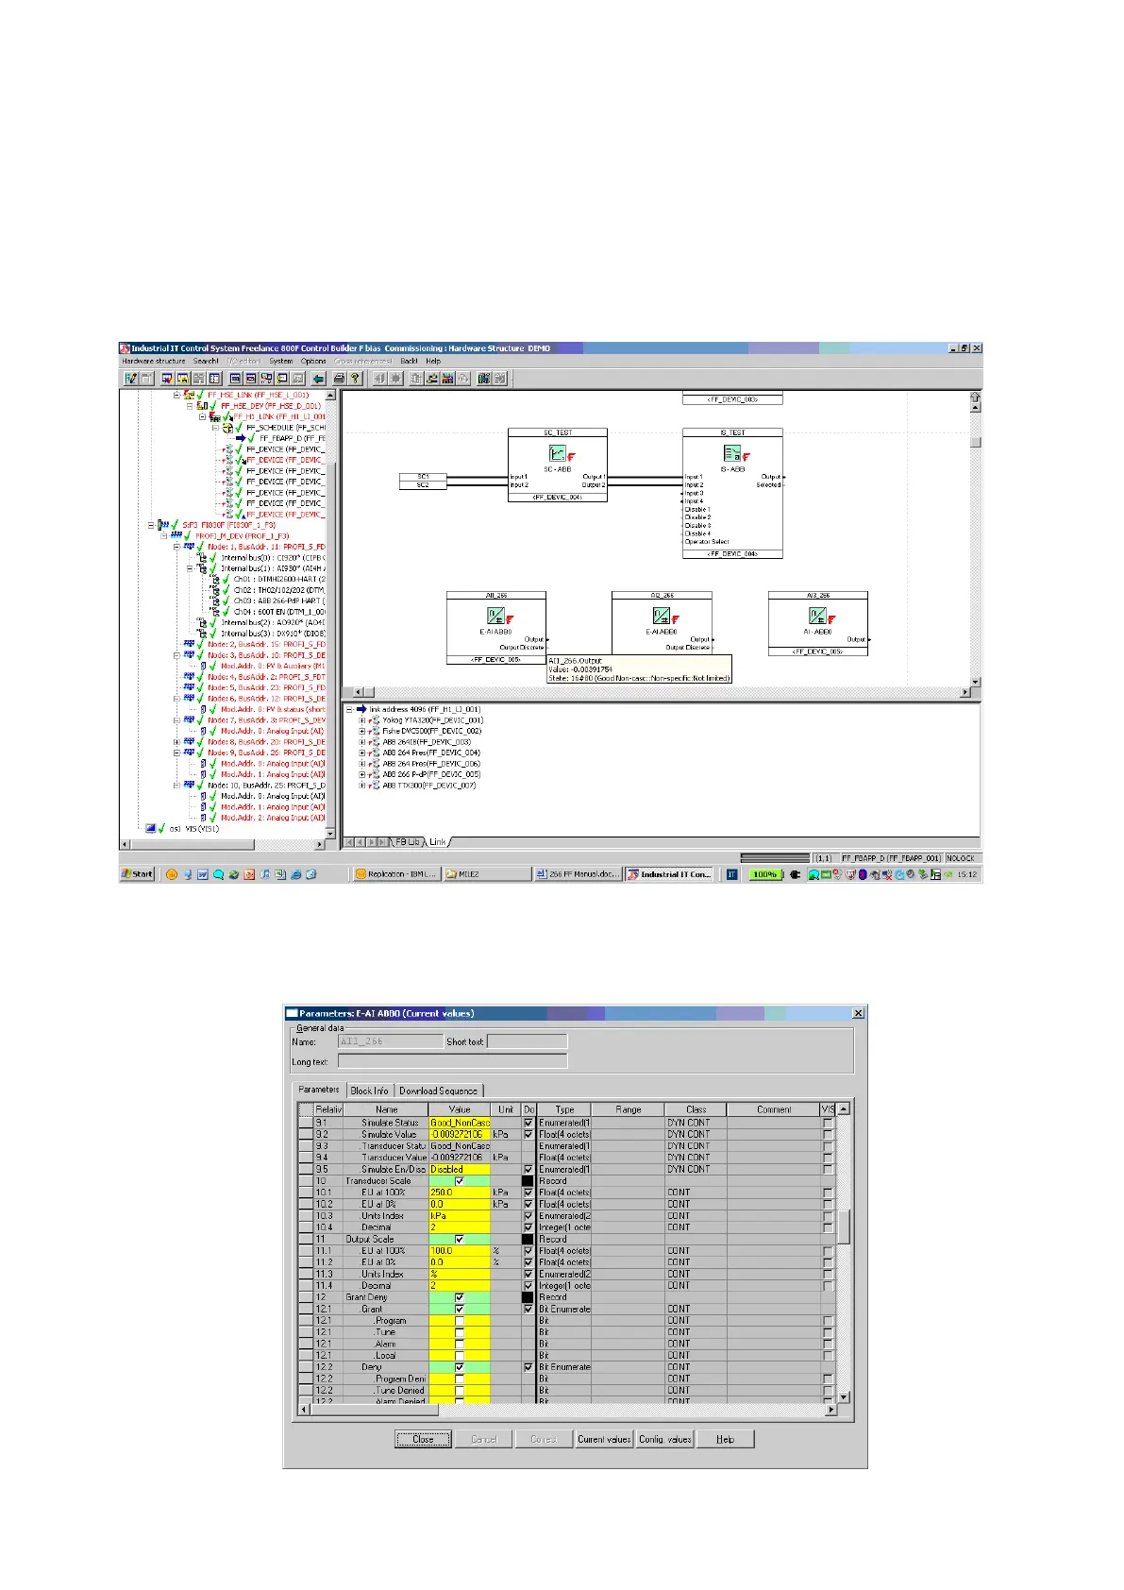Screen dimensions: 1124x1590
Task: Click the Freelance app icon in title bar
Action: click(x=125, y=348)
